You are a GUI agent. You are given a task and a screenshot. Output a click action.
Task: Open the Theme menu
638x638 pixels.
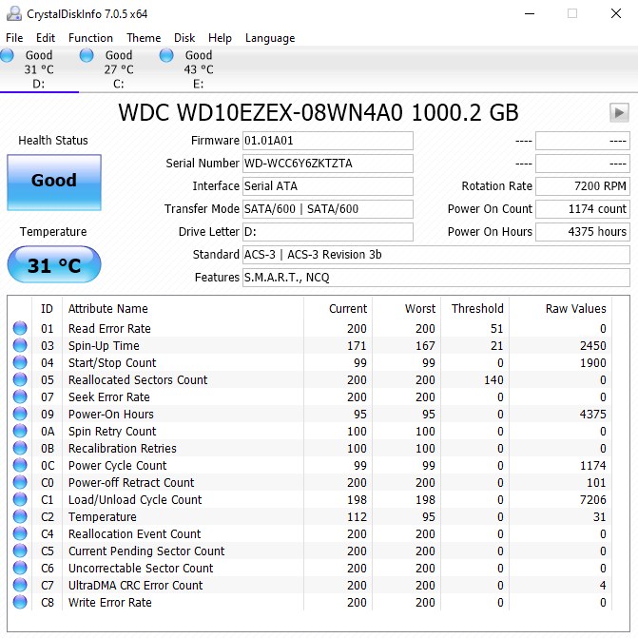click(x=144, y=38)
